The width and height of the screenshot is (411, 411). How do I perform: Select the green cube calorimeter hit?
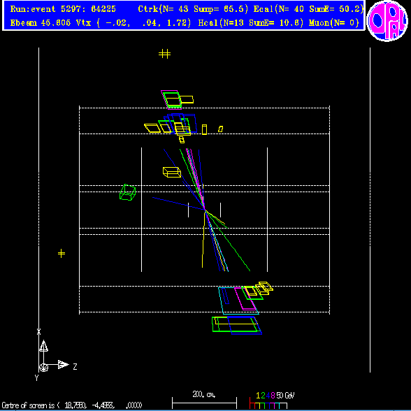pos(128,192)
